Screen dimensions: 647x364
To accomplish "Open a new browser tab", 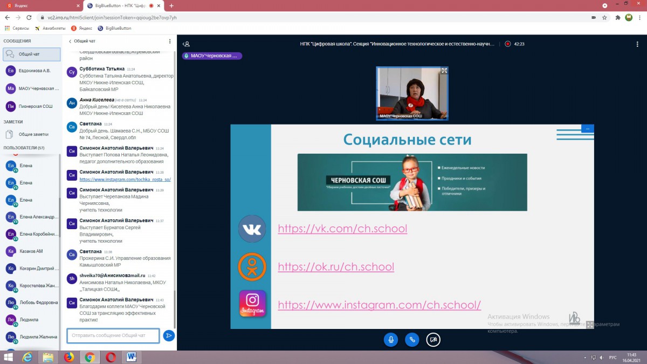I will click(x=171, y=6).
